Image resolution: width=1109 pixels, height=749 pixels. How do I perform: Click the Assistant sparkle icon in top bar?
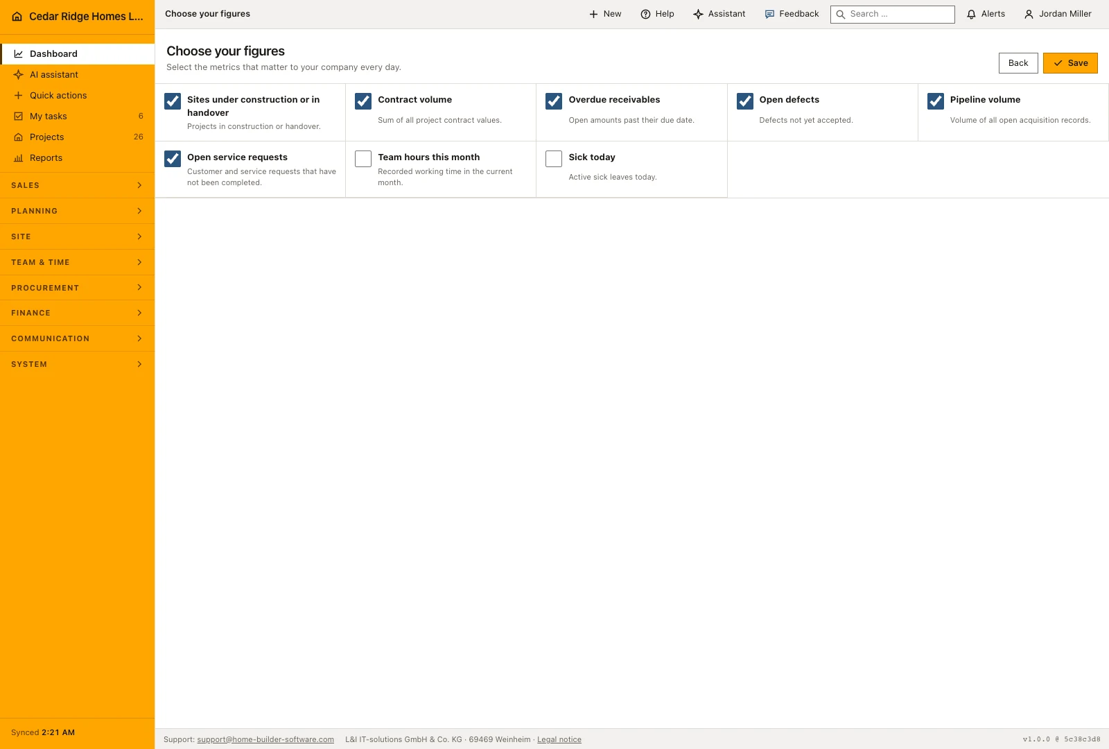pyautogui.click(x=698, y=14)
